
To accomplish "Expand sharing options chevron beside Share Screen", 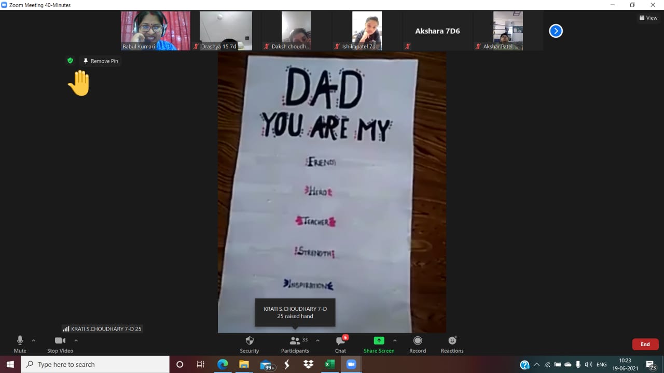I will click(395, 340).
